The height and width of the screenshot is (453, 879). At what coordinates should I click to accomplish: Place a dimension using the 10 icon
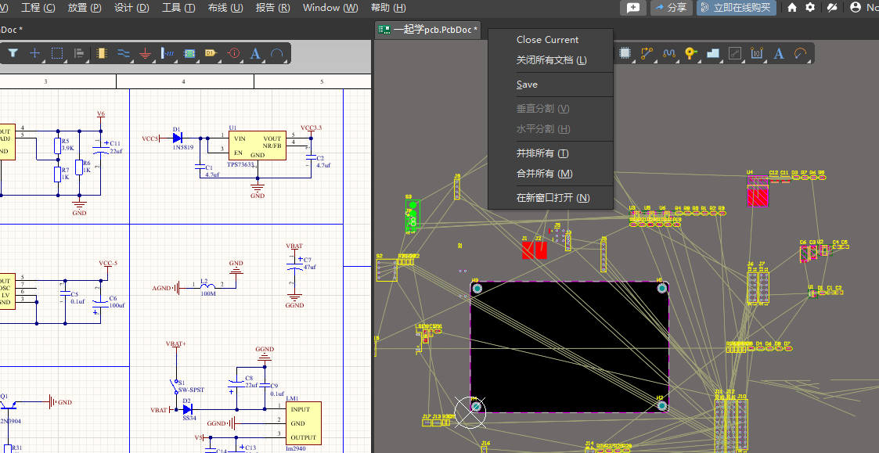point(756,53)
